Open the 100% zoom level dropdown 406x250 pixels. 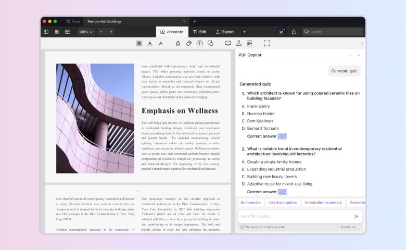point(85,32)
